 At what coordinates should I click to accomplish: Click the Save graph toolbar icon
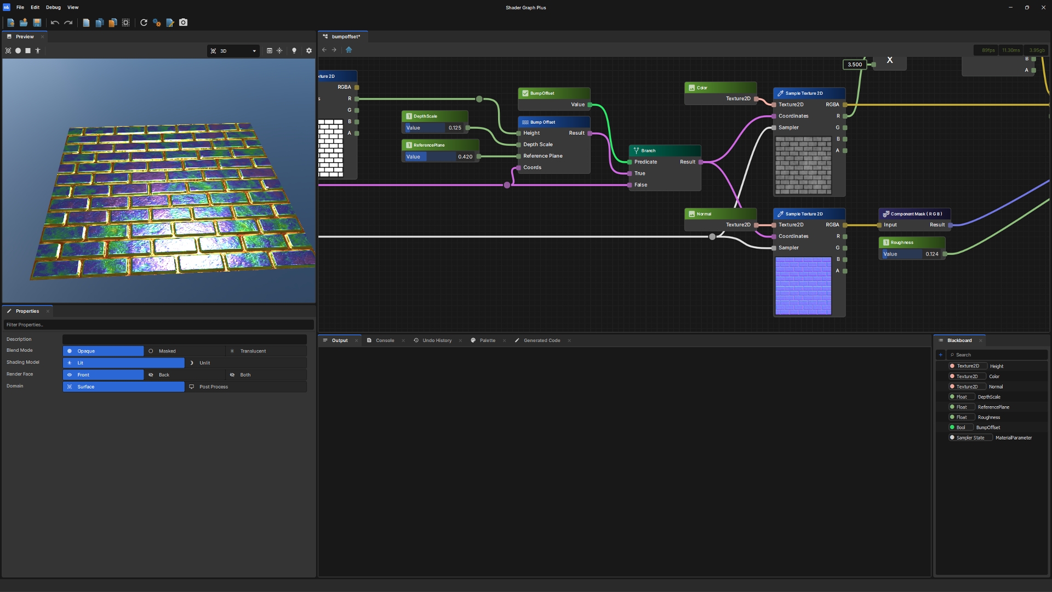[37, 22]
